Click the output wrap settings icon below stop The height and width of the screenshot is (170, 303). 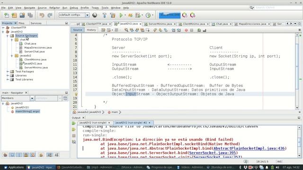[x=74, y=142]
